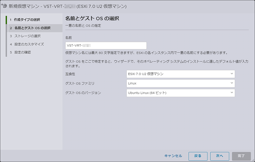This screenshot has width=255, height=162.
Task: Select step 2 名前とゲスト OS の選択
Action: [x=35, y=28]
